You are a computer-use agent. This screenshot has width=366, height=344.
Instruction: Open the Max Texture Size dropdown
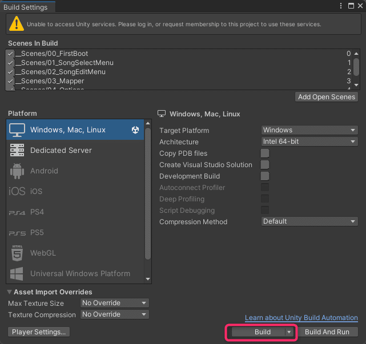[115, 303]
